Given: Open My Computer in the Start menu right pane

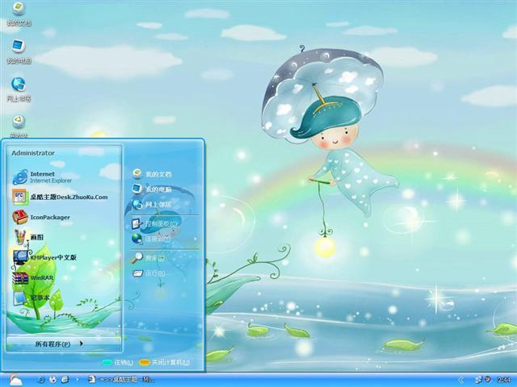Looking at the screenshot, I should point(152,189).
